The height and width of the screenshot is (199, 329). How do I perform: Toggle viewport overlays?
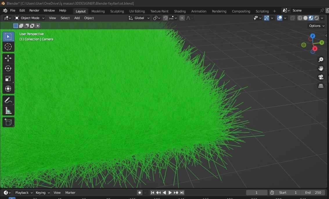point(279,18)
